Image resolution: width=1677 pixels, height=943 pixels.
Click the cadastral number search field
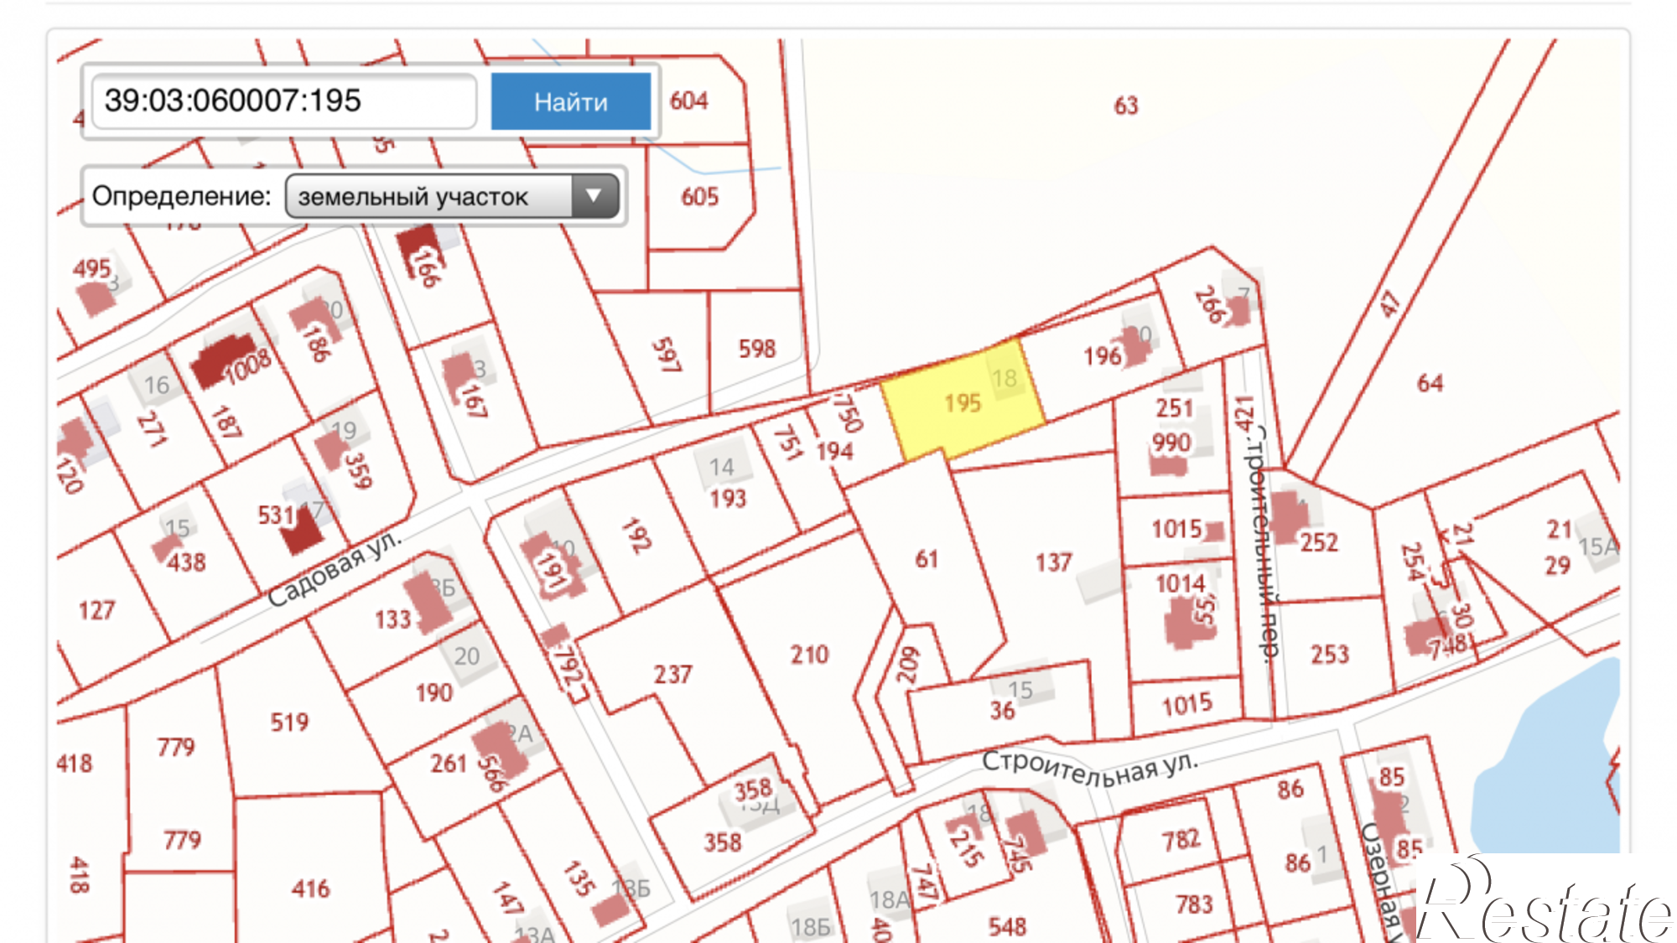click(x=284, y=101)
